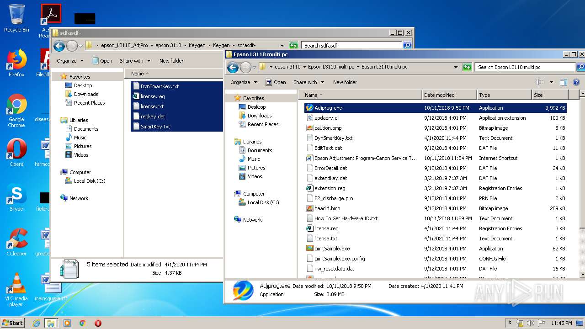Sort by Name column in Epson L3110 window
Viewport: 585px width, 329px height.
pos(360,95)
